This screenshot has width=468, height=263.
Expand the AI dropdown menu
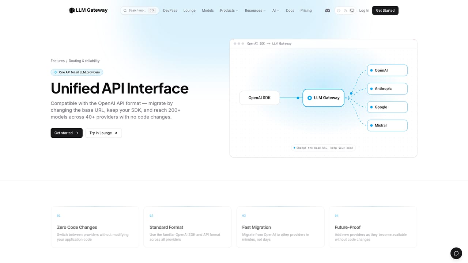pos(276,11)
